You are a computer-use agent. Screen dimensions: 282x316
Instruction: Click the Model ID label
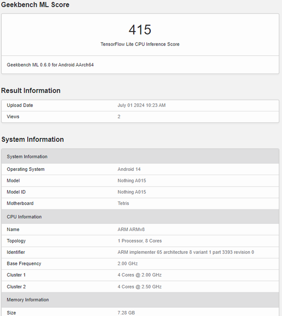[16, 192]
